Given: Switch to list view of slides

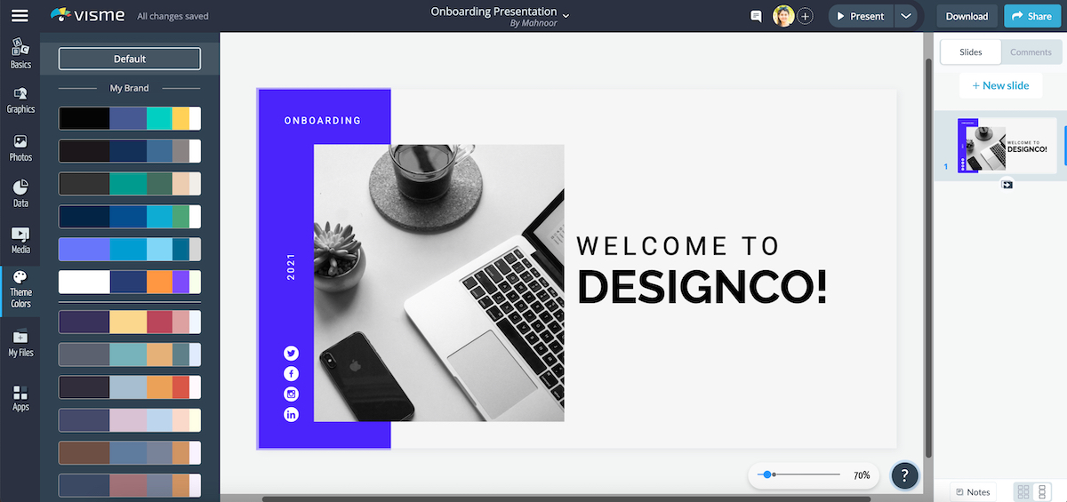Looking at the screenshot, I should click(x=1043, y=491).
